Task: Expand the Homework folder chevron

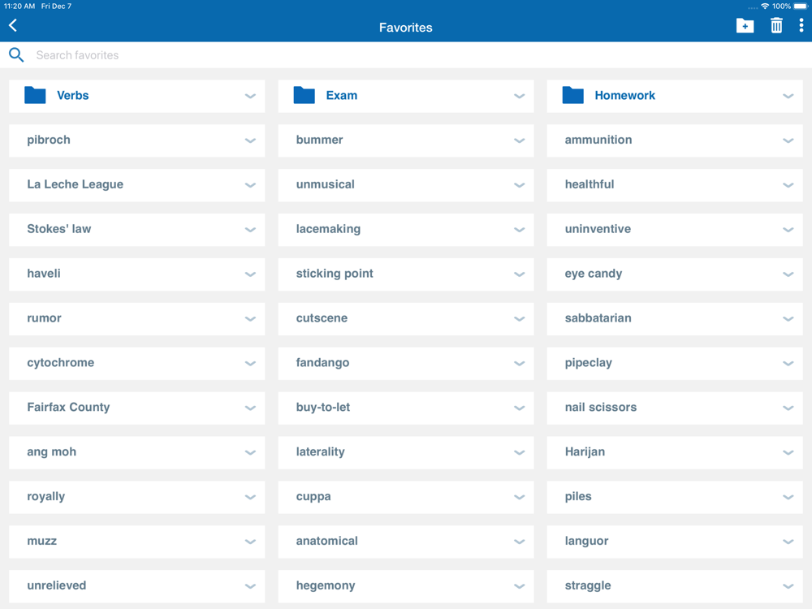Action: pyautogui.click(x=788, y=96)
